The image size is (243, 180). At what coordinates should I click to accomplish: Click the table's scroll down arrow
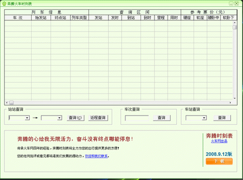point(235,98)
